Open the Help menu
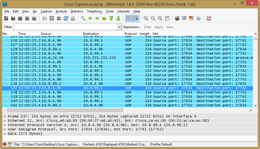Screen dimensions: 260x149 point(137,11)
